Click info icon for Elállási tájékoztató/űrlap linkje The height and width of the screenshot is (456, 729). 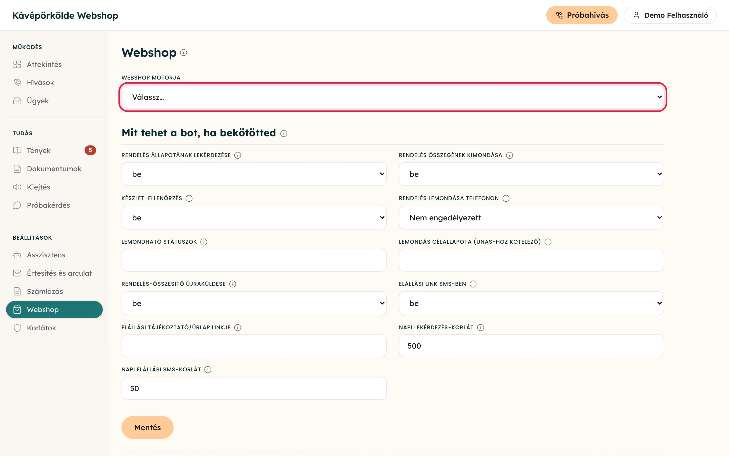coord(238,328)
